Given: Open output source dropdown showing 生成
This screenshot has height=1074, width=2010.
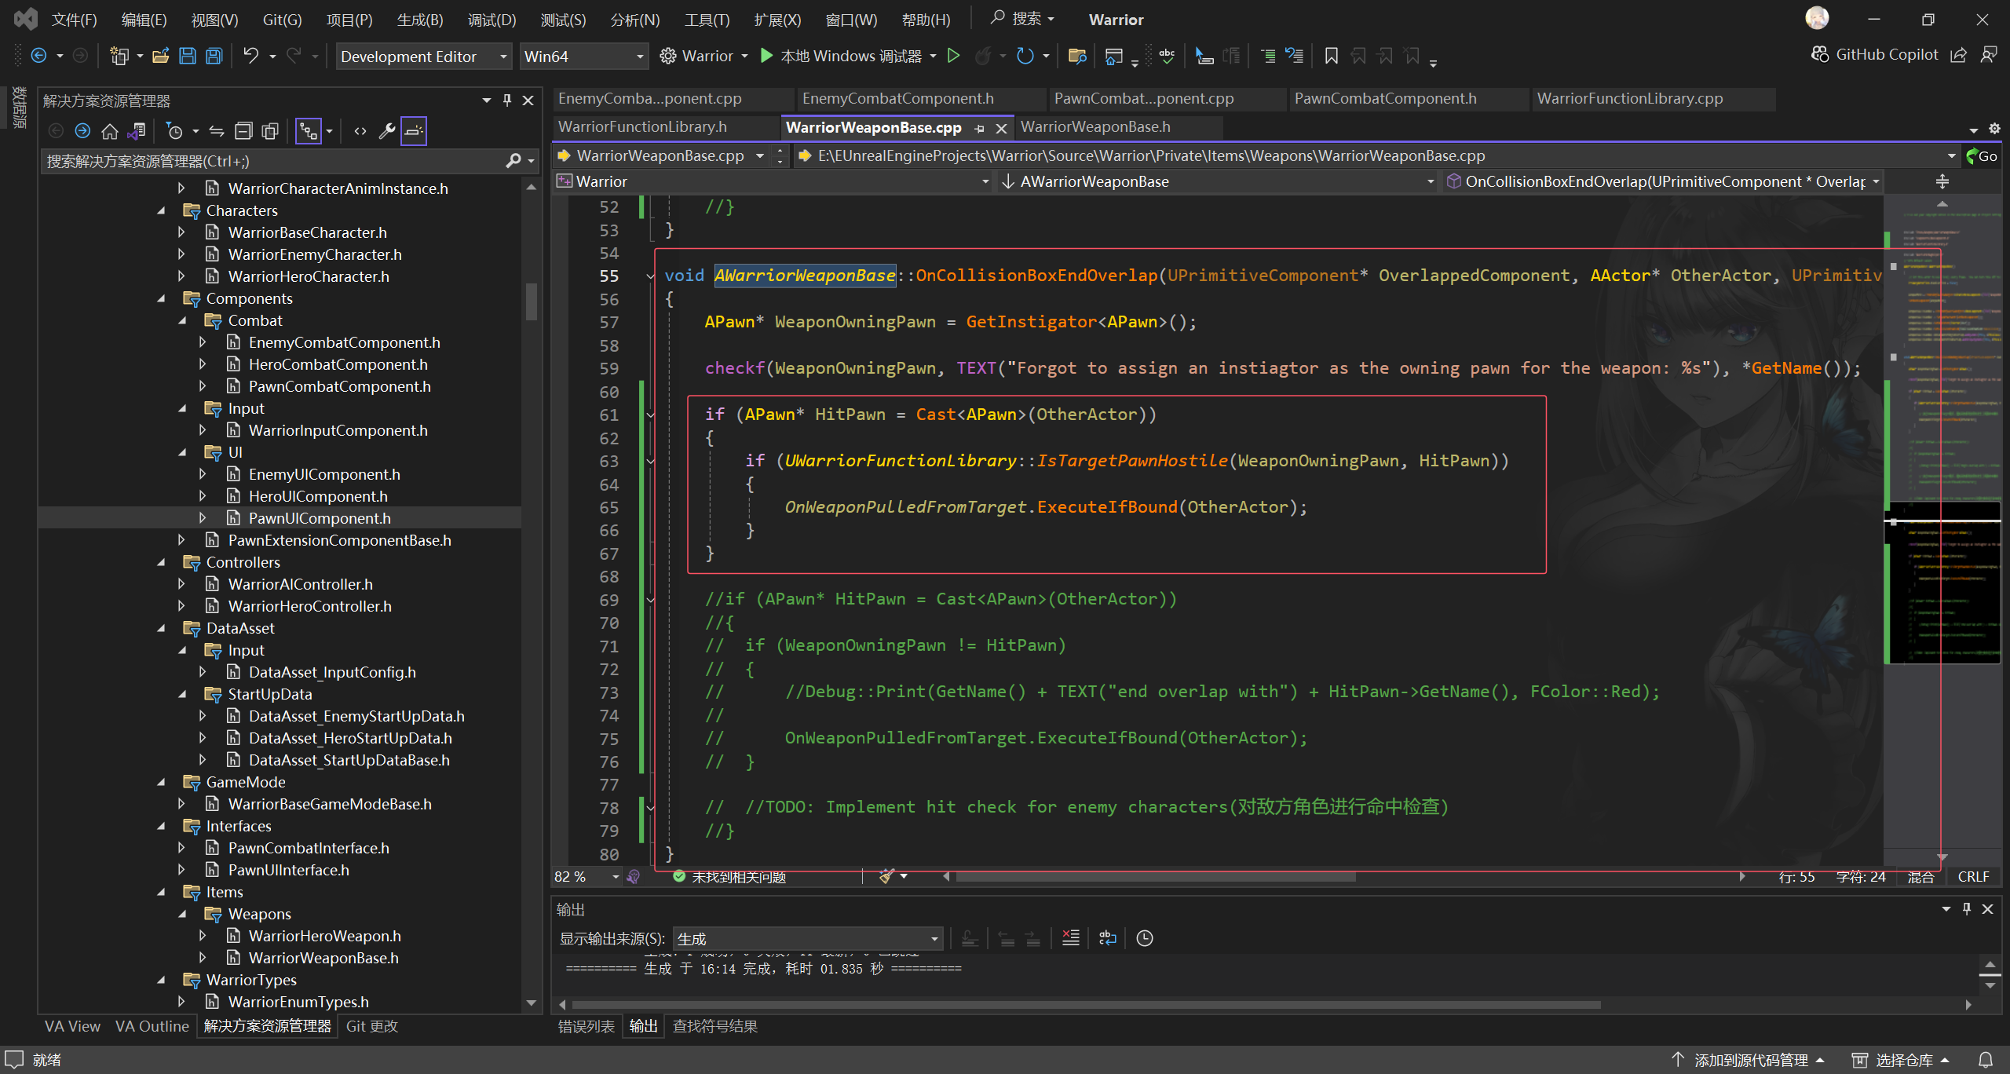Looking at the screenshot, I should [807, 938].
